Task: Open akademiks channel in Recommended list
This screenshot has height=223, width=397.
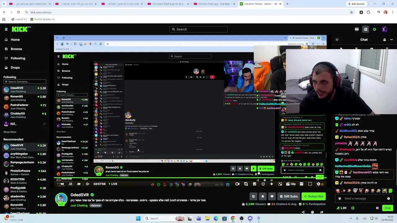Action: 25,198
